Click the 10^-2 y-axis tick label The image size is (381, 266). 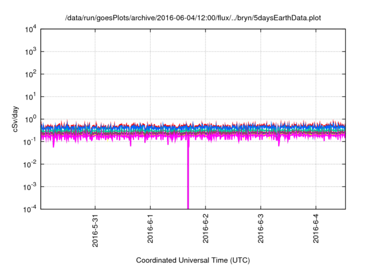pyautogui.click(x=30, y=164)
